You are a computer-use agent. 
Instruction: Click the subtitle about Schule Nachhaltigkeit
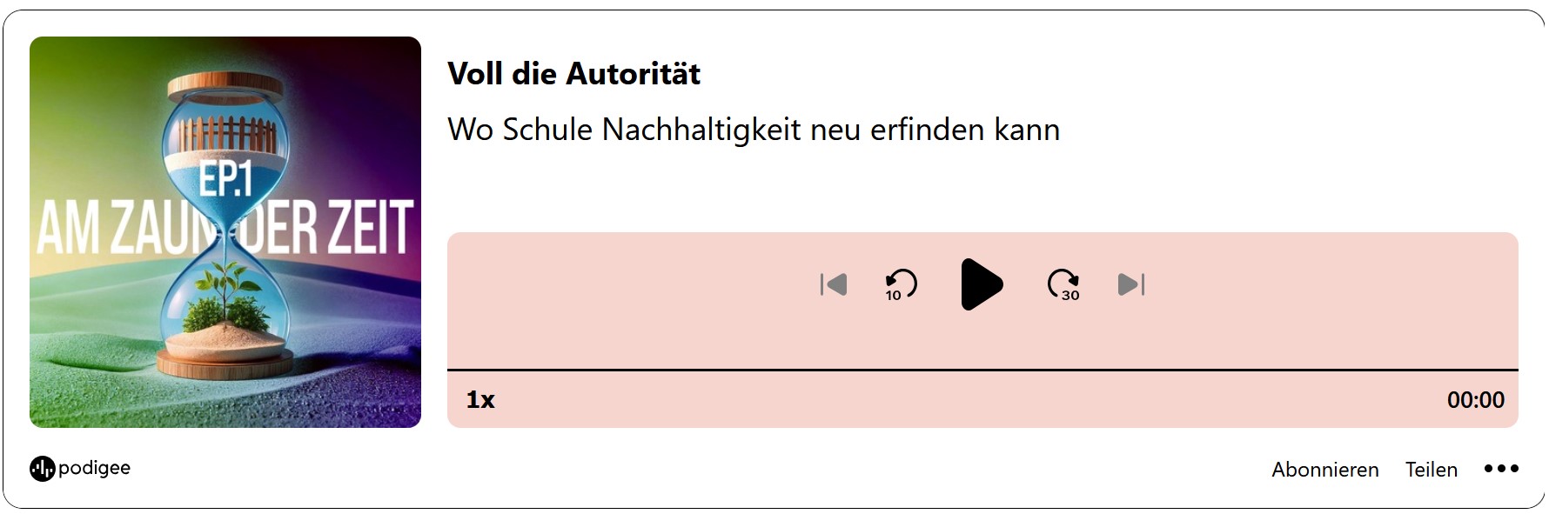[x=754, y=130]
